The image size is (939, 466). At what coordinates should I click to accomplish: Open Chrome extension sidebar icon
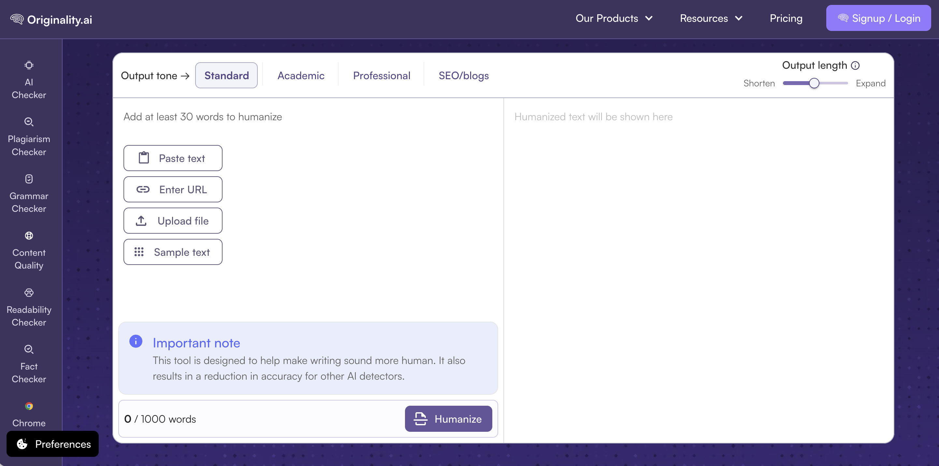(29, 406)
